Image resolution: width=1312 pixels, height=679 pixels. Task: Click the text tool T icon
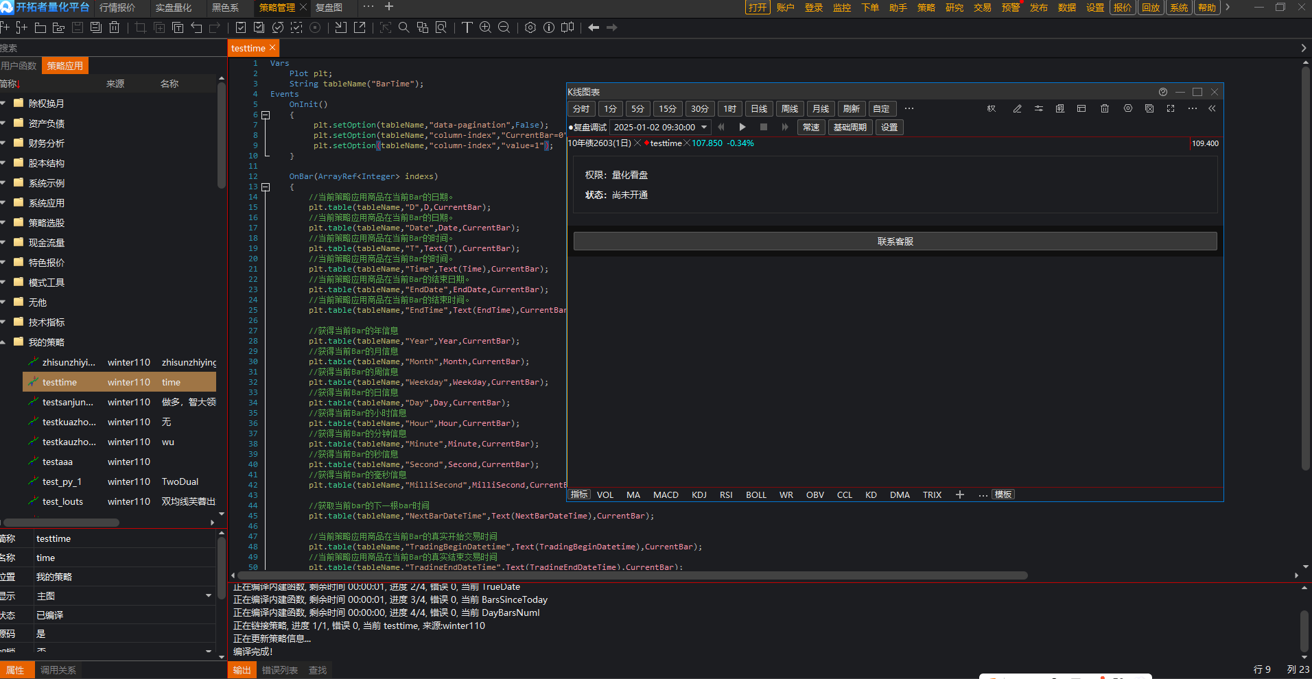pos(467,27)
